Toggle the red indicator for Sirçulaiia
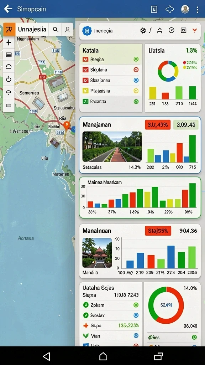This screenshot has height=365, width=205. [x=136, y=70]
